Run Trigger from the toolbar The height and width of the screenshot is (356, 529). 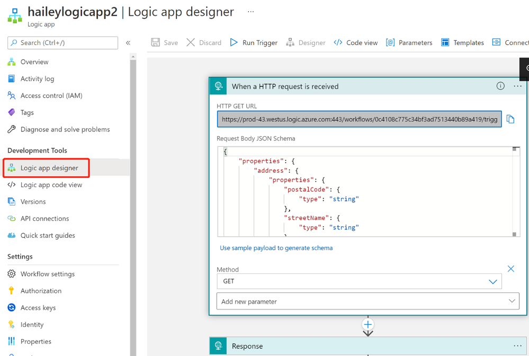(254, 42)
